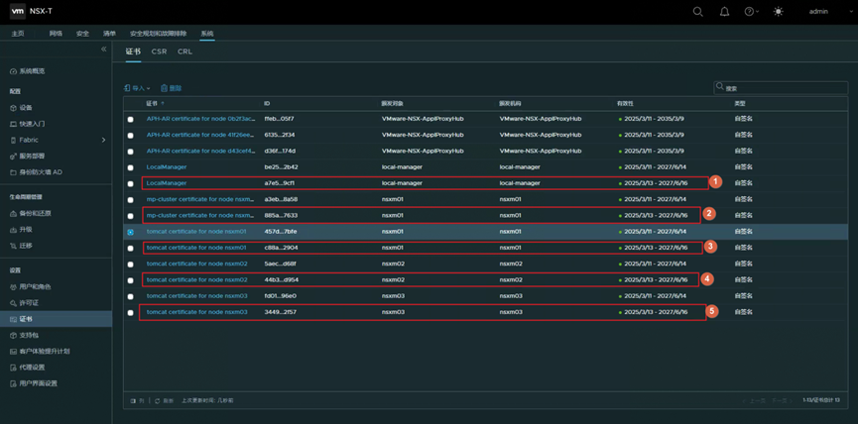Click the 服务部署 icon in the sidebar
Screen dimensions: 858x424
click(14, 157)
